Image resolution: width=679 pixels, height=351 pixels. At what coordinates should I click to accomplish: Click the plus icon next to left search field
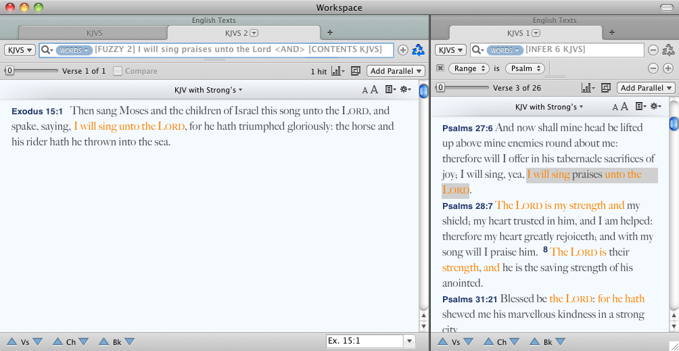403,50
